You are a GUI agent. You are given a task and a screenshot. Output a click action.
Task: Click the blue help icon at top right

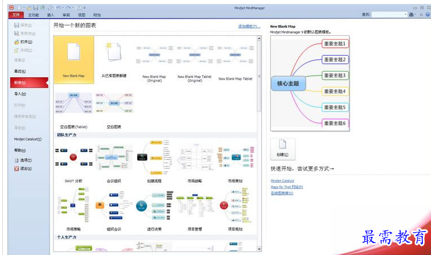(428, 15)
